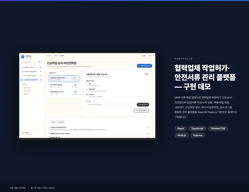Click the user profile avatar in the sidebar footer

(x=22, y=133)
